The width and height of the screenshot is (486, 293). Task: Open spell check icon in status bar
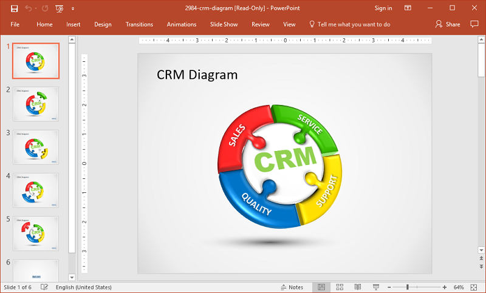44,287
